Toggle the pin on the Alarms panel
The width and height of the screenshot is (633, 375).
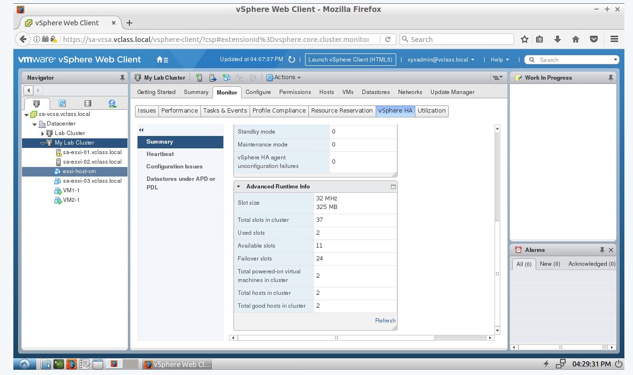coord(602,250)
